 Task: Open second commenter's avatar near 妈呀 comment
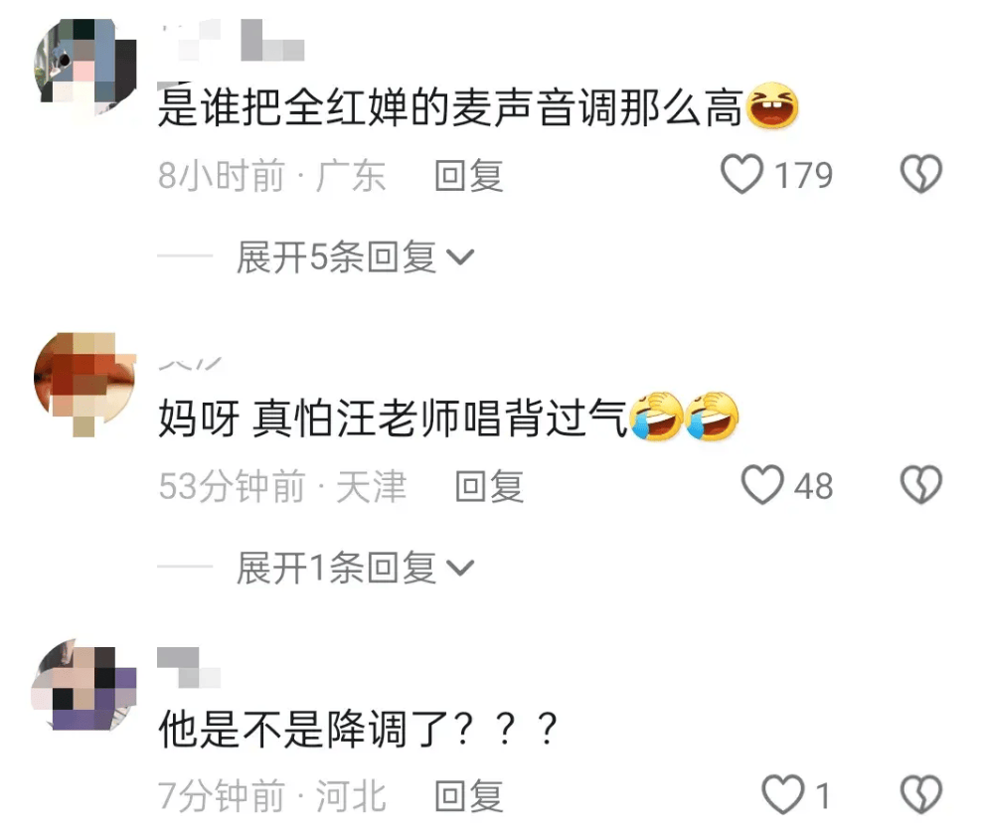pyautogui.click(x=84, y=385)
